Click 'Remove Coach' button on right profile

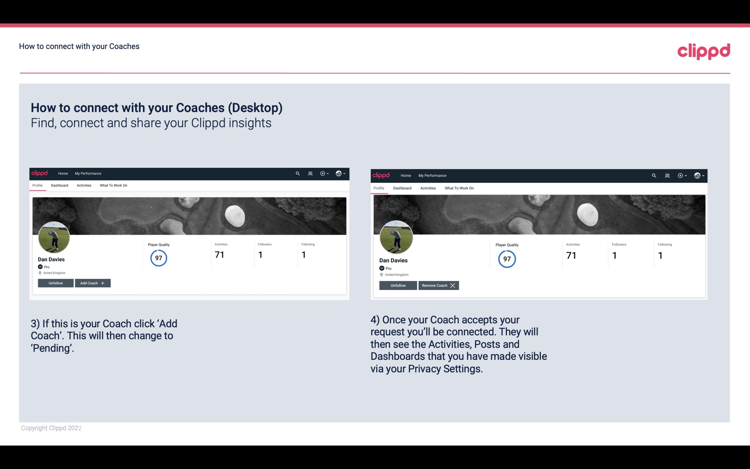coord(438,285)
